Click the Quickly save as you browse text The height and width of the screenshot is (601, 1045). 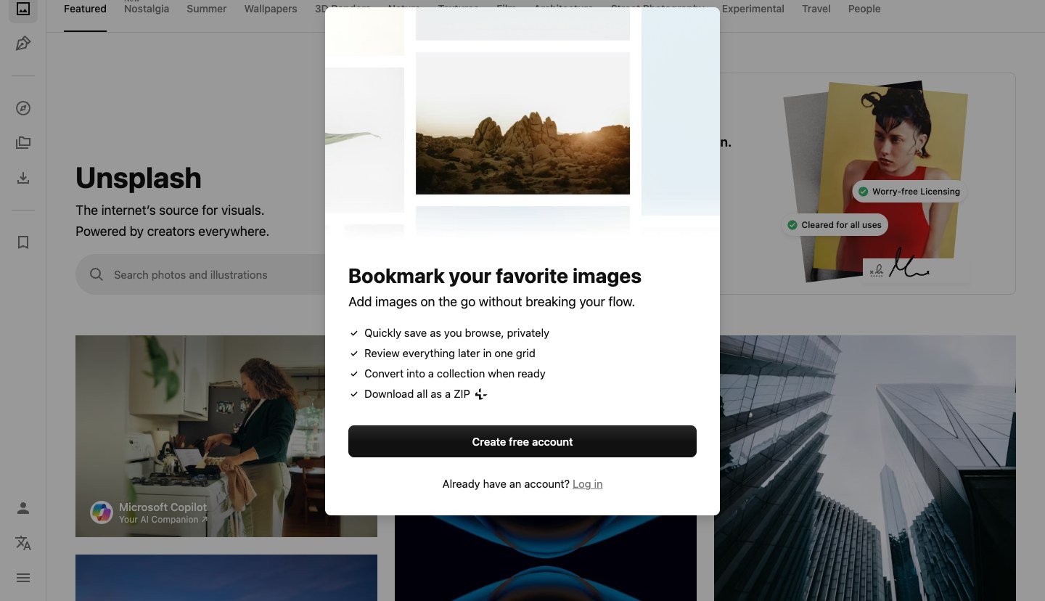(x=456, y=333)
